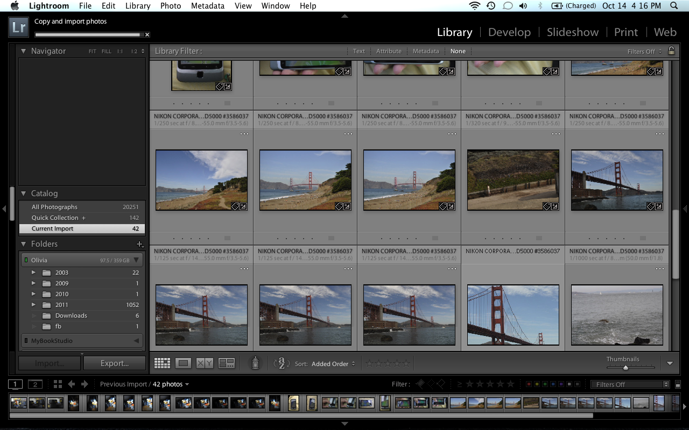Select Attribute in Library Filter bar
689x430 pixels.
click(389, 51)
